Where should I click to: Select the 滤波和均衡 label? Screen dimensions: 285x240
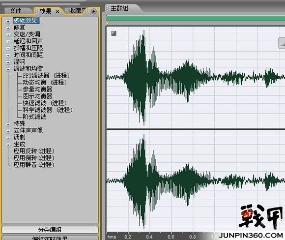[28, 68]
